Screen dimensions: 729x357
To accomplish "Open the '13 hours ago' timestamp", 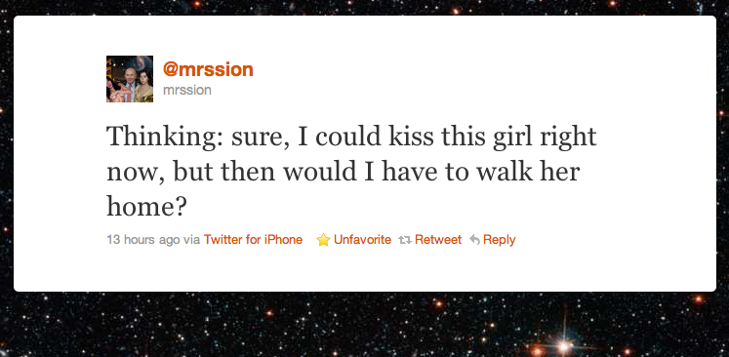I will [x=142, y=240].
